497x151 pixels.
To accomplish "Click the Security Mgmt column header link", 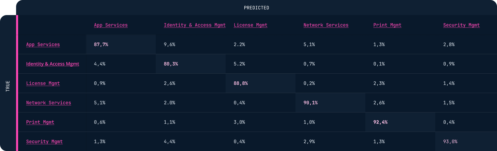I will (461, 25).
